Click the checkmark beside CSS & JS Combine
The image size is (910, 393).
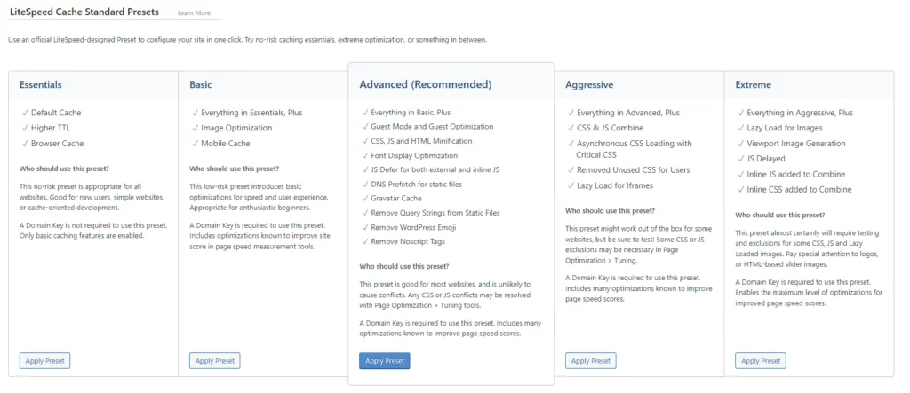(571, 128)
